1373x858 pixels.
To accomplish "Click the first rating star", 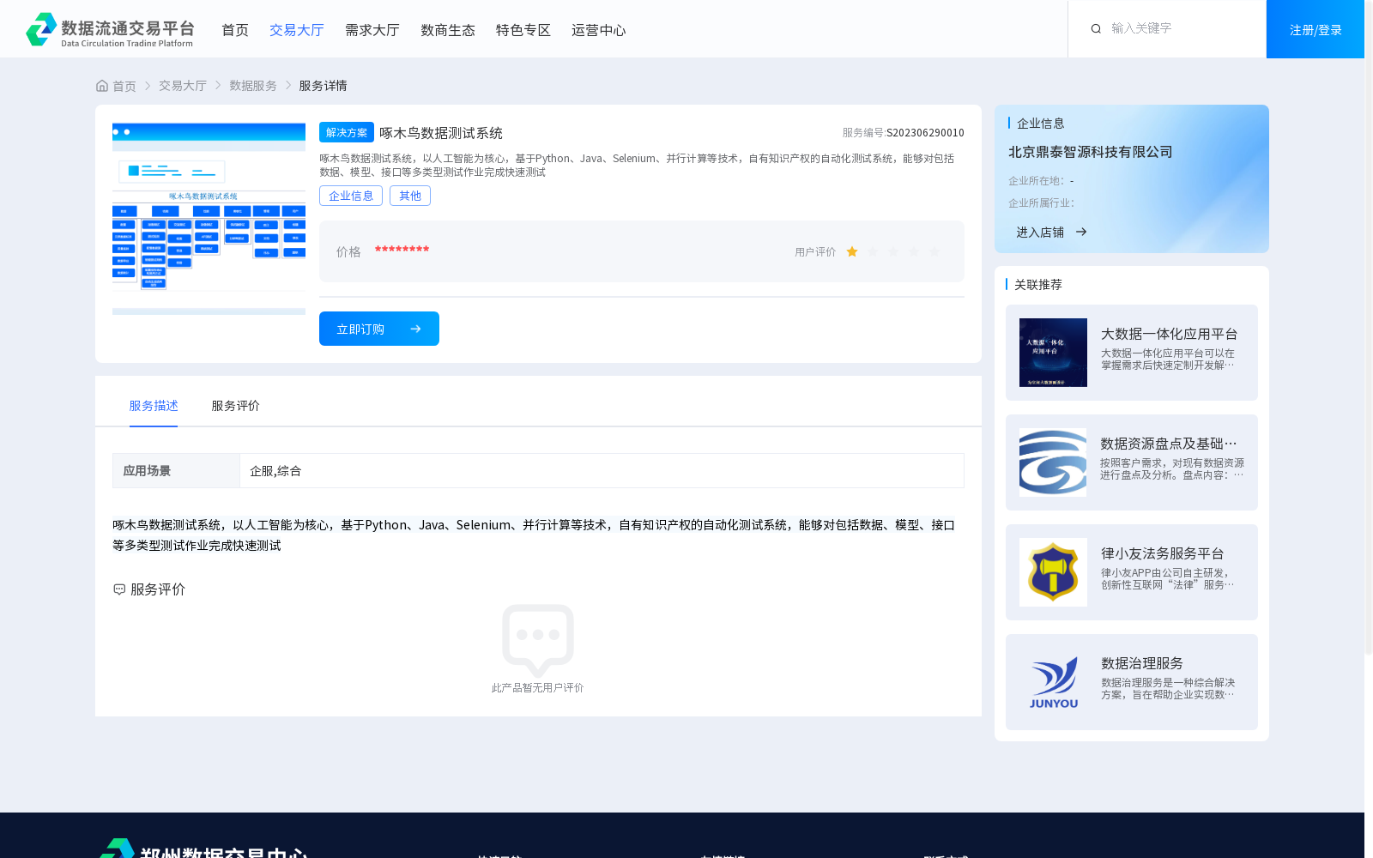I will tap(852, 251).
